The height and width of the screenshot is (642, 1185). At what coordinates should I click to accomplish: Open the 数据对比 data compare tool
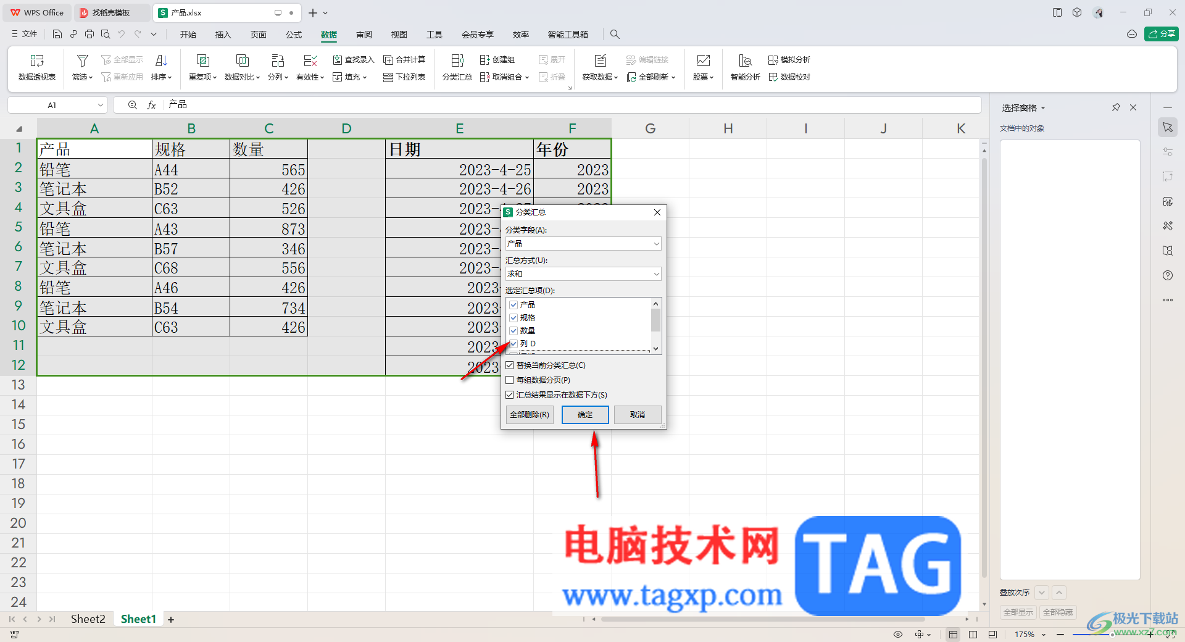(x=242, y=67)
